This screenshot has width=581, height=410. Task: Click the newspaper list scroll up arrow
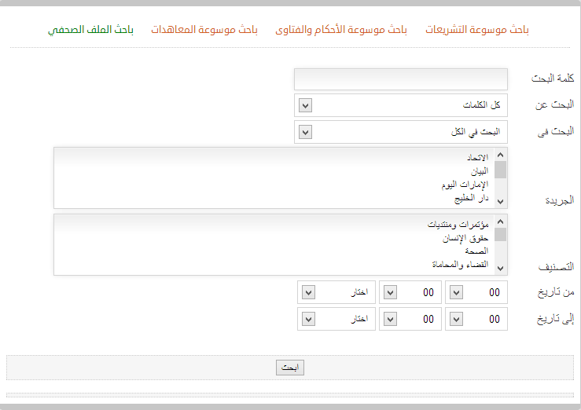[500, 155]
